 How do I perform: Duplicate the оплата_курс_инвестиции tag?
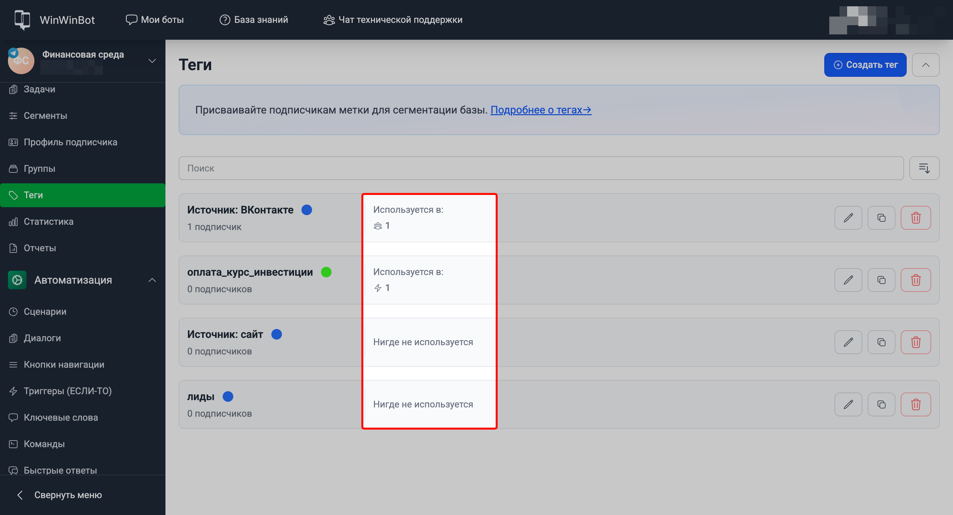tap(881, 280)
